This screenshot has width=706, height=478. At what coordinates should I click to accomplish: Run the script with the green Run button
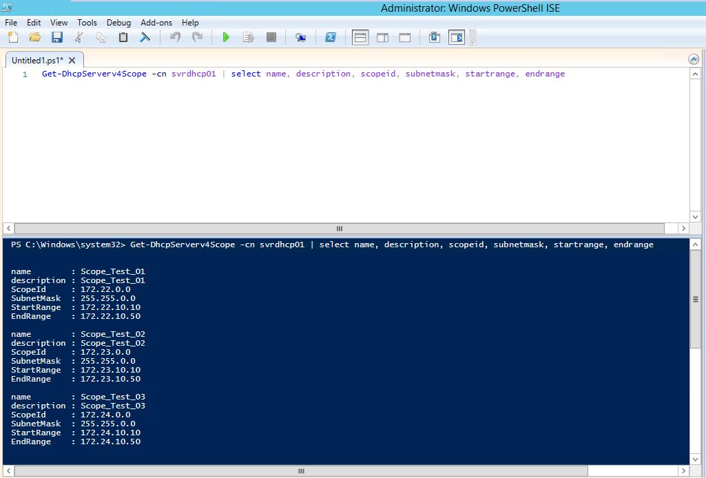click(x=226, y=37)
